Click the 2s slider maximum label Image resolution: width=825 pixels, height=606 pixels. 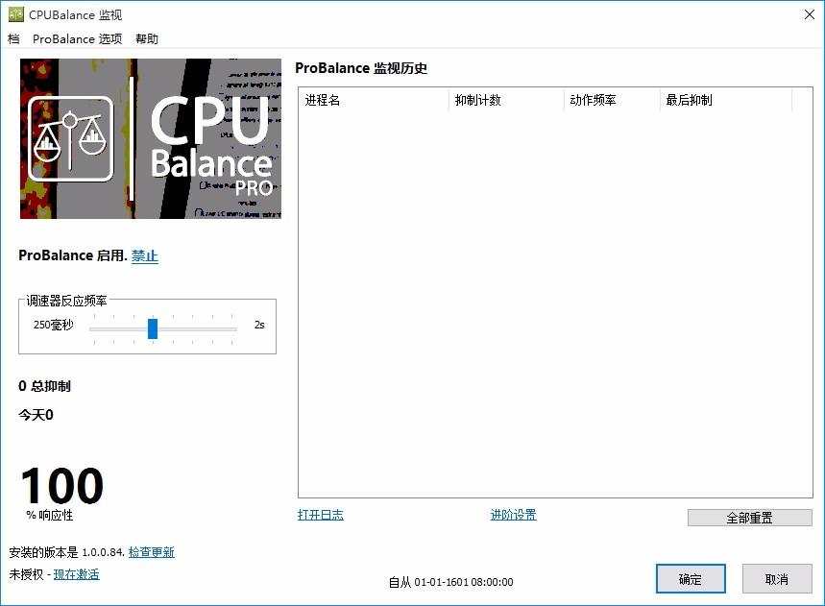point(259,325)
